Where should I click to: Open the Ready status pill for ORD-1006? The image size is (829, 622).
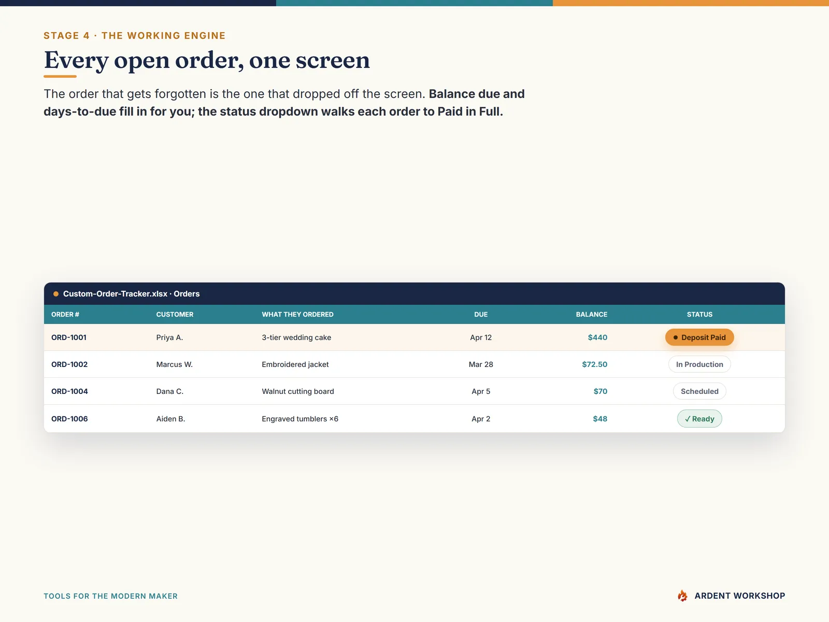(x=699, y=419)
